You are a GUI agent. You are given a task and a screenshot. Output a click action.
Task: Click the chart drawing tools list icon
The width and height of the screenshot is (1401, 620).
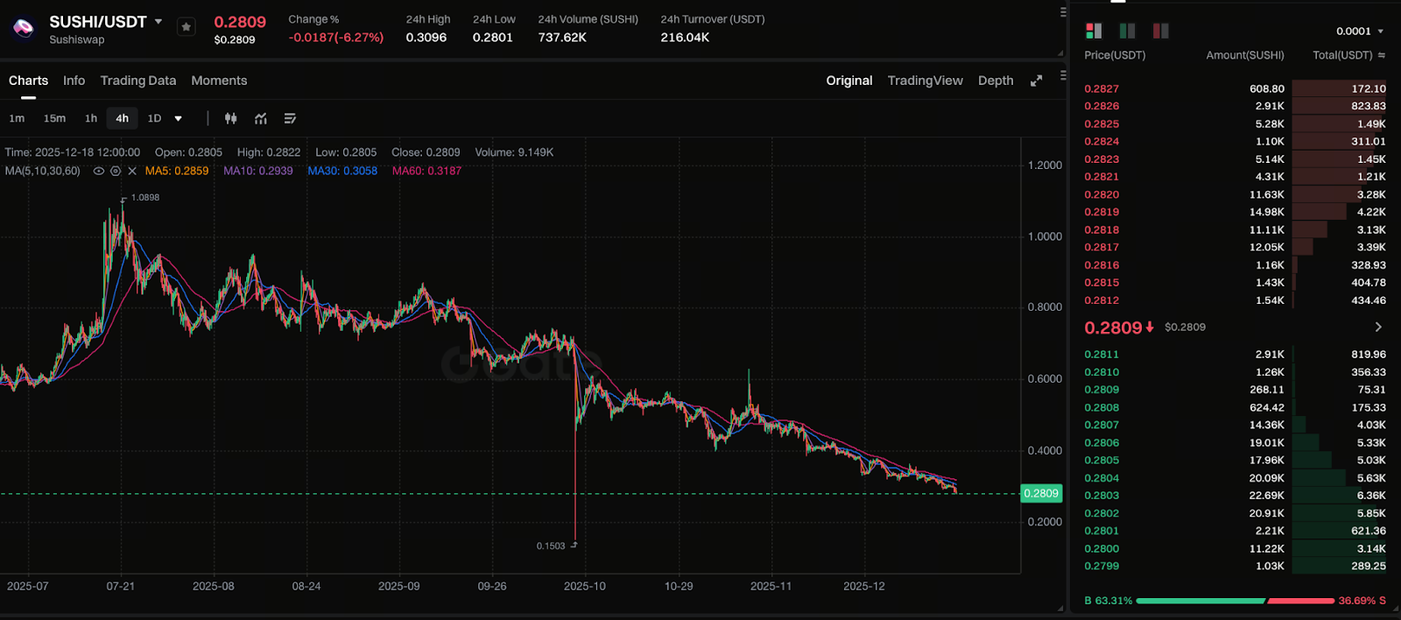coord(290,118)
